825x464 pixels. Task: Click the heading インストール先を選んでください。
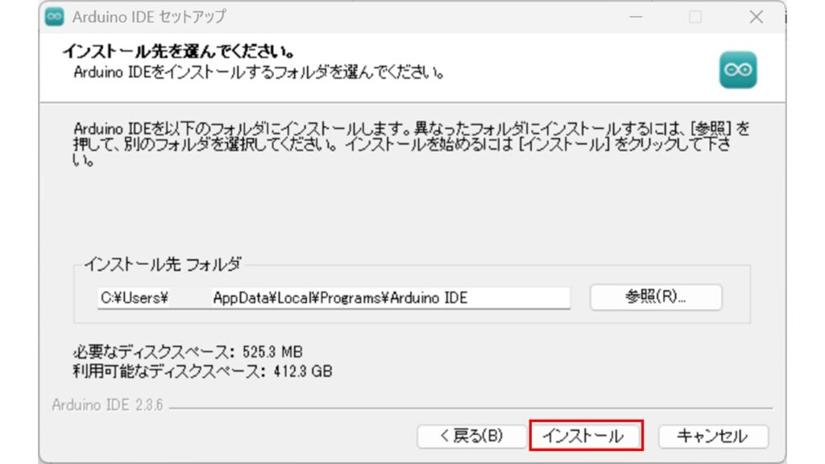[x=179, y=51]
